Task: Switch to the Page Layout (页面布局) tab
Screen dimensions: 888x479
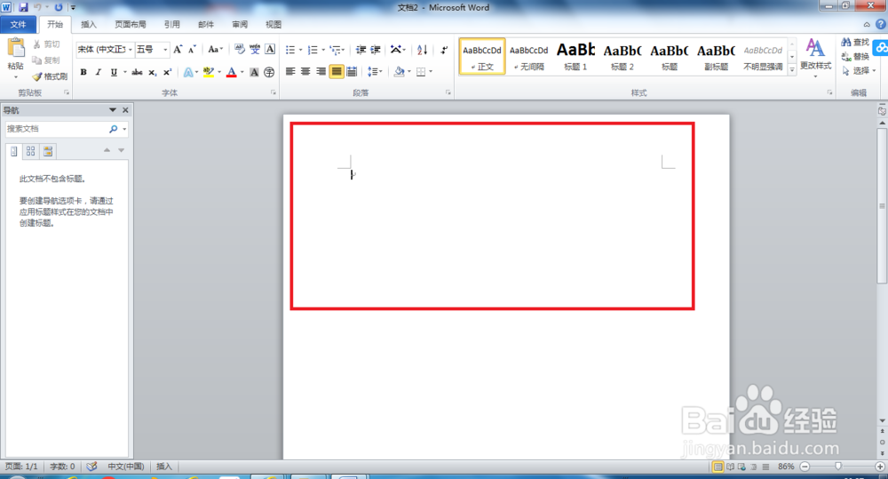Action: point(131,24)
